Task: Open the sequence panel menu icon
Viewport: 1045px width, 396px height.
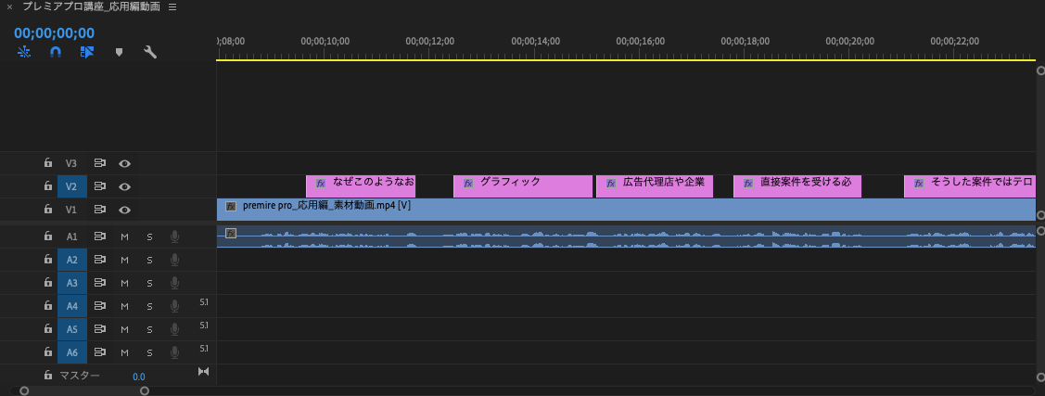Action: [172, 6]
